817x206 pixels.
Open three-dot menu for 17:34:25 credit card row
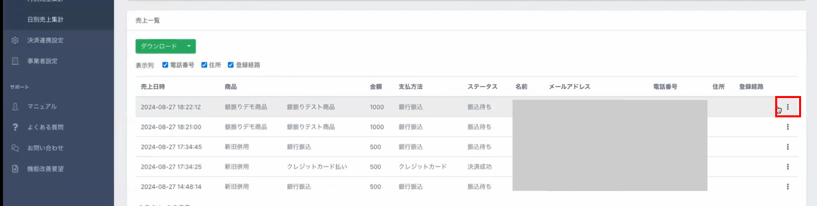tap(788, 167)
